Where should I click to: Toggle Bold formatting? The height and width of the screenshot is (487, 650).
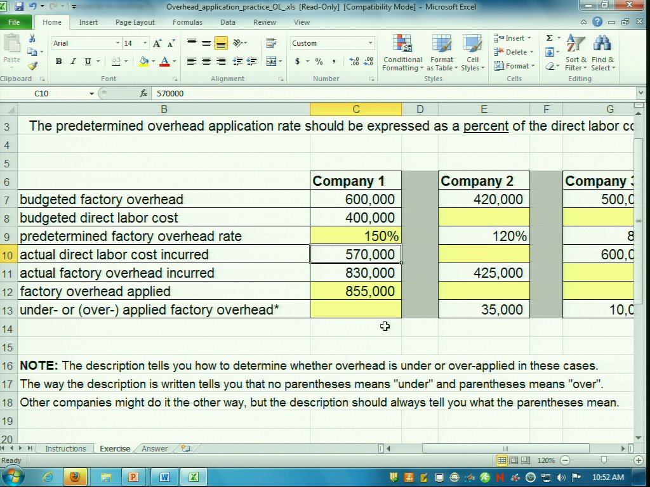click(x=58, y=62)
